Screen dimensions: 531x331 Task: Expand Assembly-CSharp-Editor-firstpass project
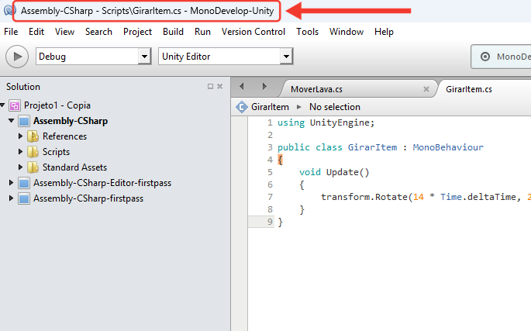click(x=11, y=183)
